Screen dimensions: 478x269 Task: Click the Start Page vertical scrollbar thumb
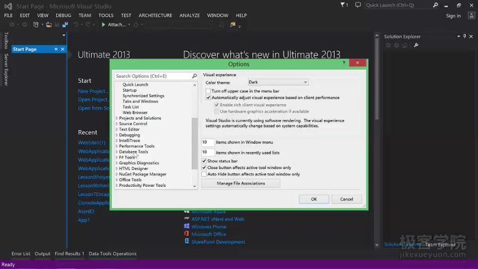coord(377,78)
